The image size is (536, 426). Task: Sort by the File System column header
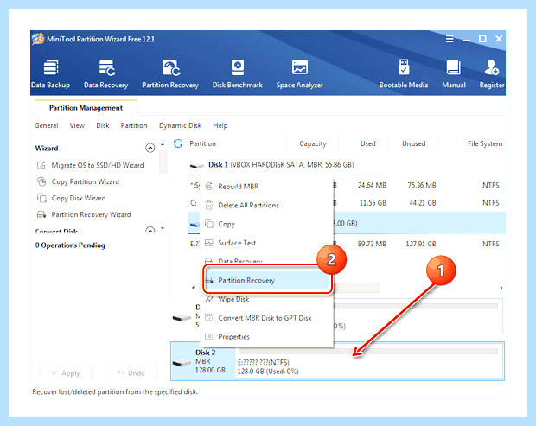[x=485, y=143]
